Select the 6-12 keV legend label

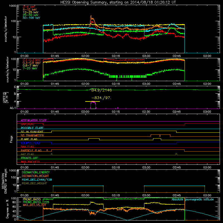[x=30, y=9]
